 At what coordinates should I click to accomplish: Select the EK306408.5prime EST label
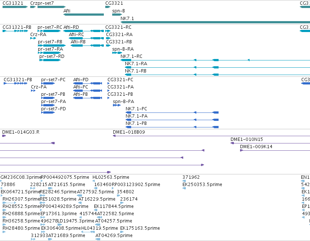click(61, 228)
